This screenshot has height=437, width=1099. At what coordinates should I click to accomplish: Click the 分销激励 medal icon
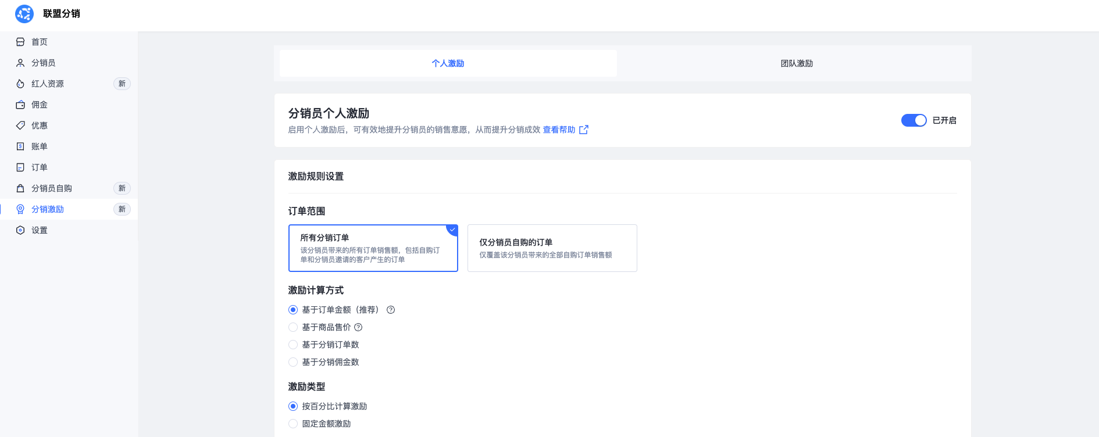tap(20, 209)
